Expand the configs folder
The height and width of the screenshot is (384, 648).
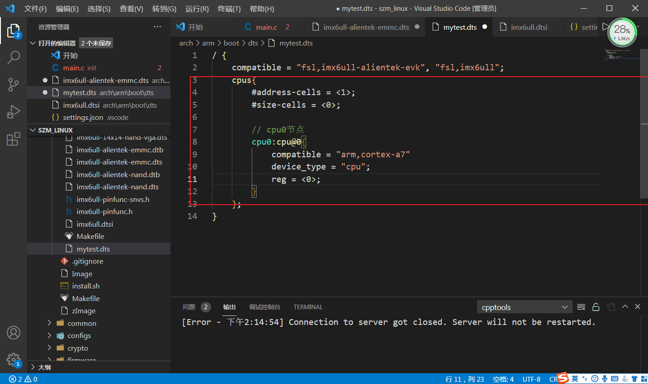pos(79,336)
